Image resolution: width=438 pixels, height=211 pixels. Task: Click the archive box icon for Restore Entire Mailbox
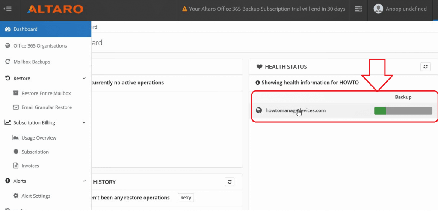click(x=16, y=93)
